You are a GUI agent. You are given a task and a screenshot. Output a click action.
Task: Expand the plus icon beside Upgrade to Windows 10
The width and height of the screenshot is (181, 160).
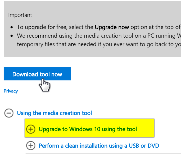31,129
